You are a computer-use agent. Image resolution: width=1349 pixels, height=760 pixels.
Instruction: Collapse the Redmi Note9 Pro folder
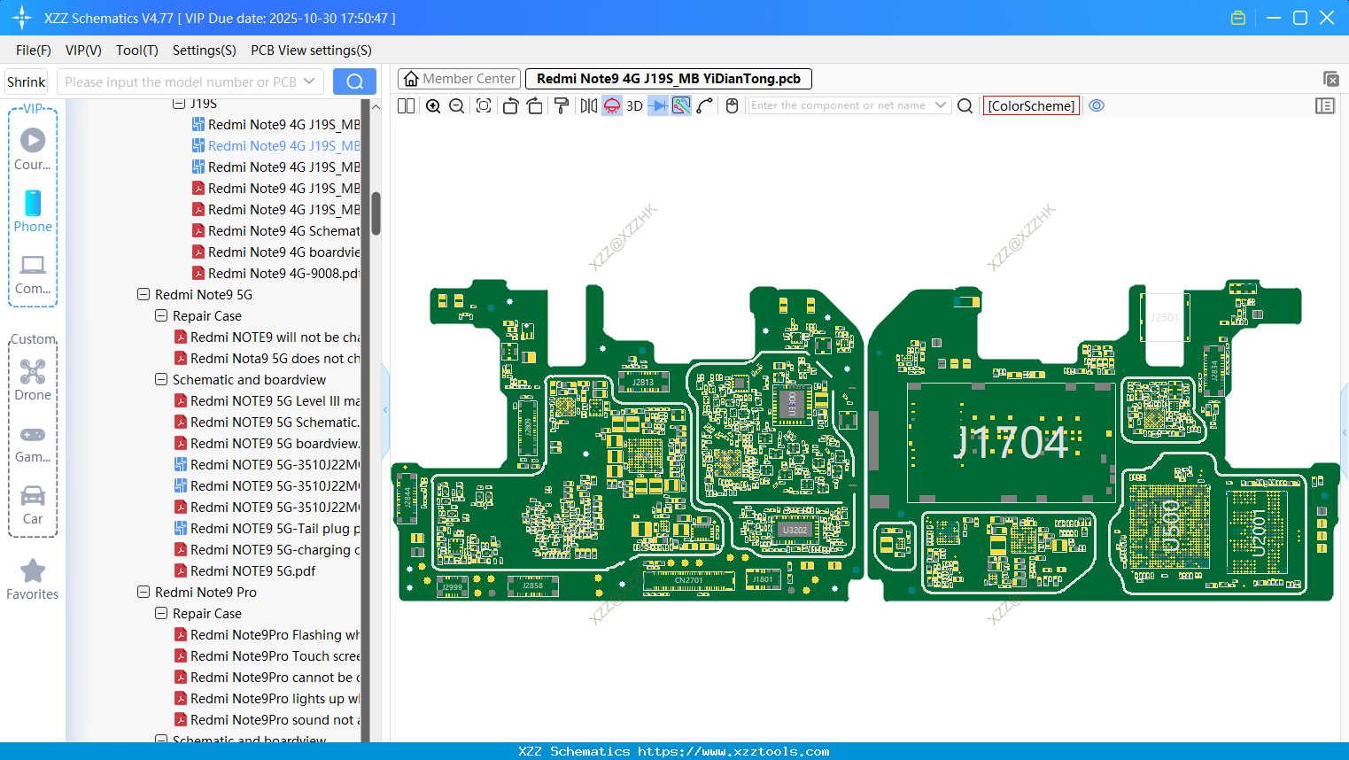[x=143, y=593]
